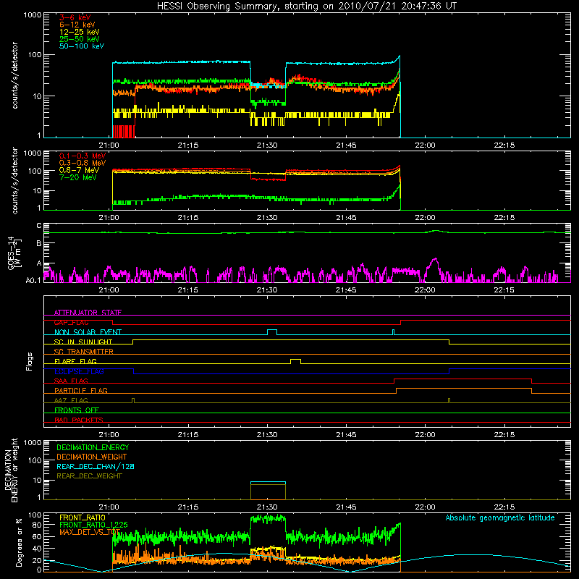Viewport: 579px width, 579px height.
Task: Click the GAP_FLAG label
Action: pos(71,322)
